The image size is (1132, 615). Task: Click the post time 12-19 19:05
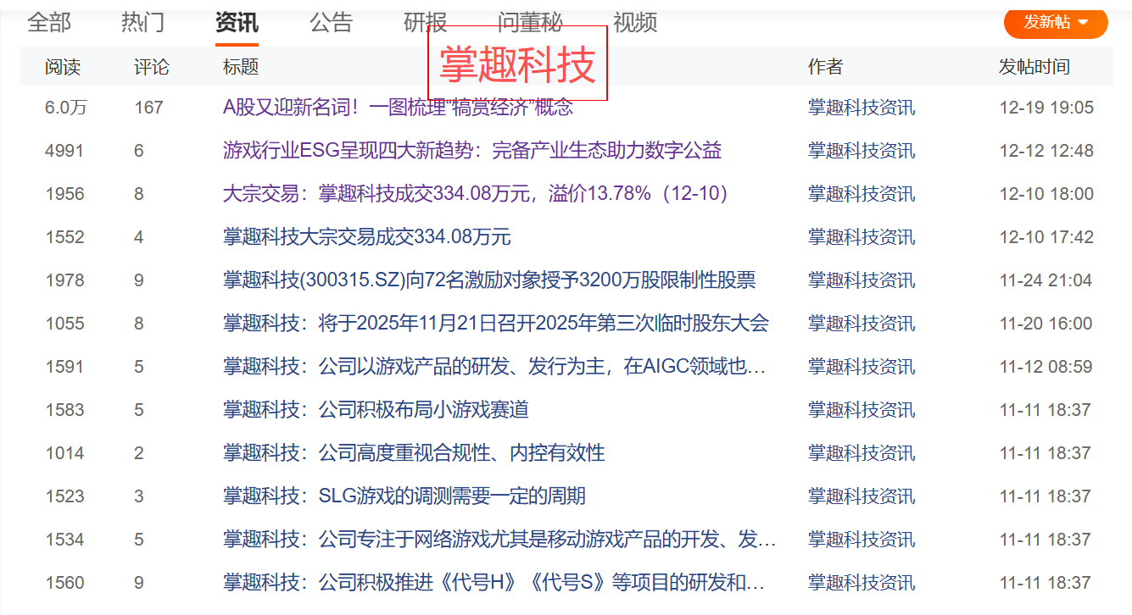tap(1046, 108)
